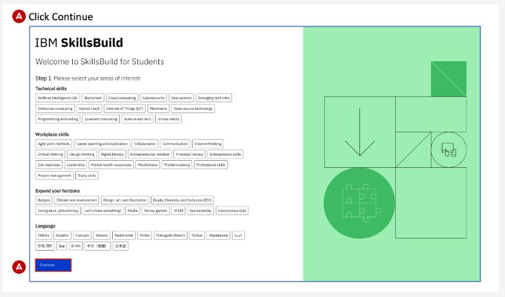The height and width of the screenshot is (297, 505).
Task: Choose the Professional skills tag
Action: [211, 165]
